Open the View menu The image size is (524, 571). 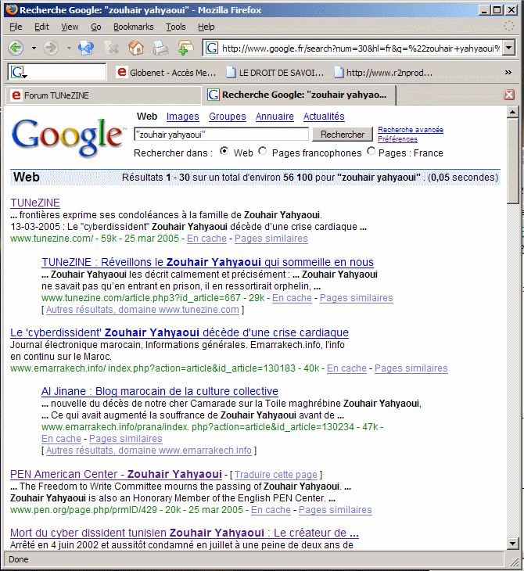click(70, 27)
